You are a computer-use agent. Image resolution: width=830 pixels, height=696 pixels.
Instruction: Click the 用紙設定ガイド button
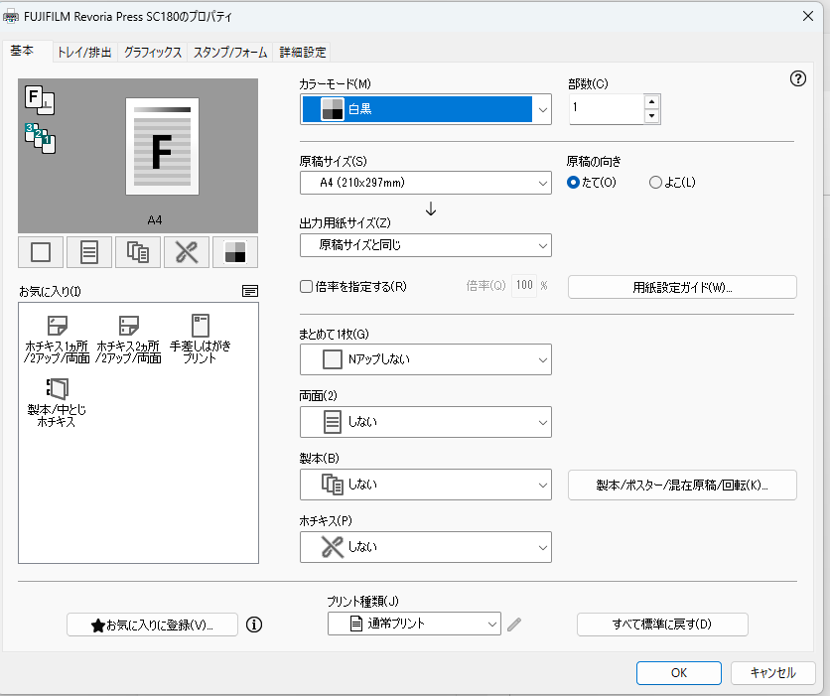tap(682, 287)
